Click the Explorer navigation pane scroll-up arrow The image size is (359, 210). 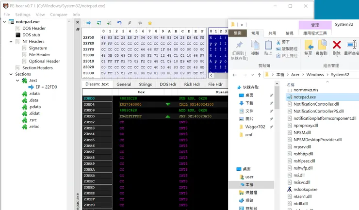[277, 84]
